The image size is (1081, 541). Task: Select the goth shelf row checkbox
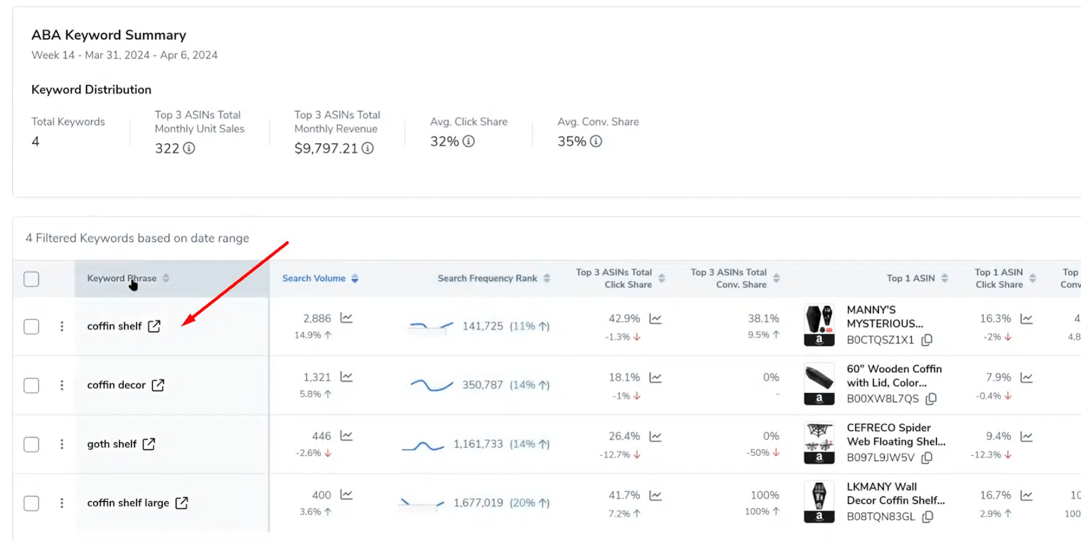pyautogui.click(x=32, y=444)
